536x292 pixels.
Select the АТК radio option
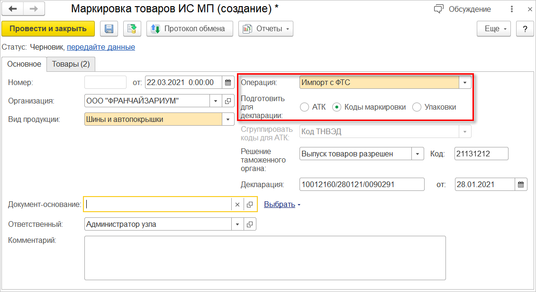coord(304,107)
